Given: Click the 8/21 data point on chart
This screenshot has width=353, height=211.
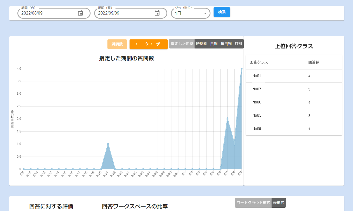Looking at the screenshot, I should tap(108, 144).
